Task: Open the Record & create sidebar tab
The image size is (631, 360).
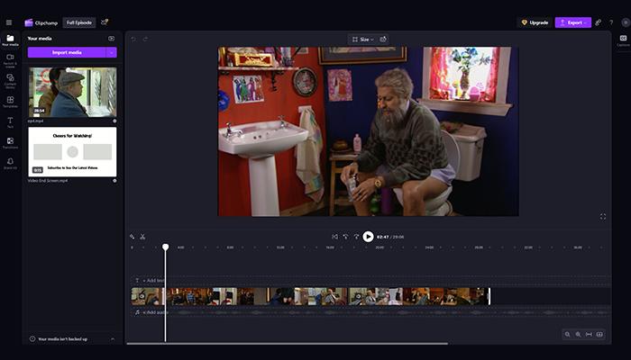Action: 10,60
